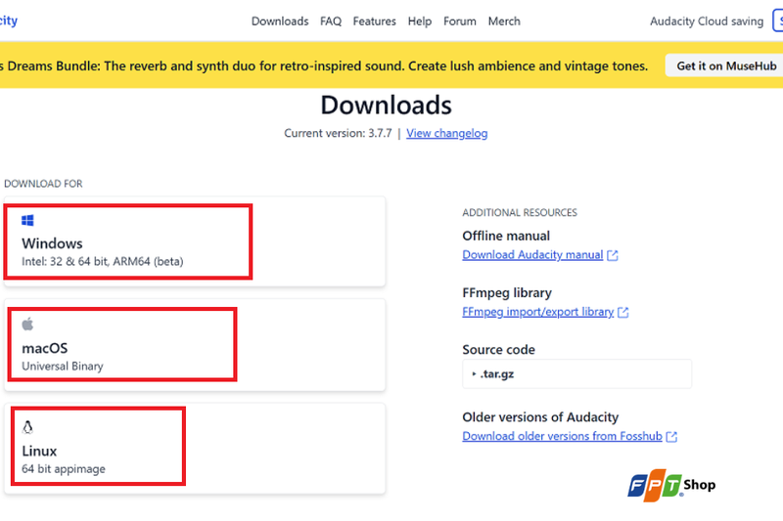This screenshot has height=521, width=783.
Task: Click external link icon beside Fosshub link
Action: point(671,437)
